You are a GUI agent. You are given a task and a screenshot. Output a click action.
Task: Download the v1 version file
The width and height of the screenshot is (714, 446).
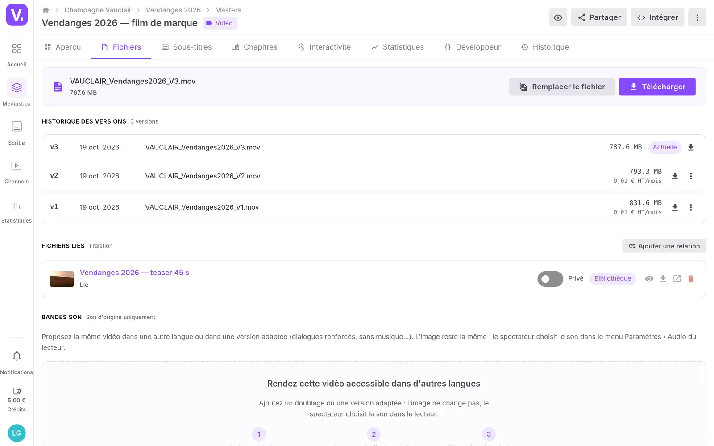(x=675, y=207)
